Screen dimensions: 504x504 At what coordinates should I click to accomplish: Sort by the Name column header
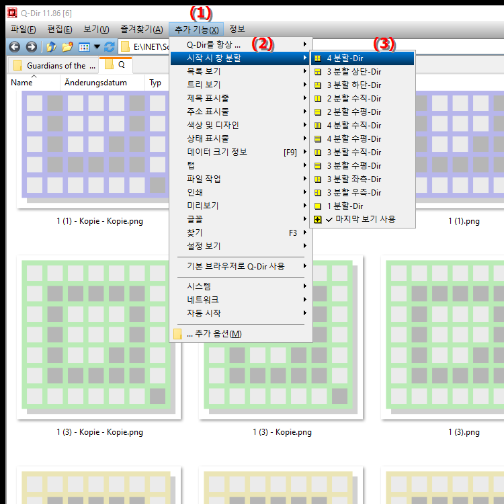tap(34, 83)
